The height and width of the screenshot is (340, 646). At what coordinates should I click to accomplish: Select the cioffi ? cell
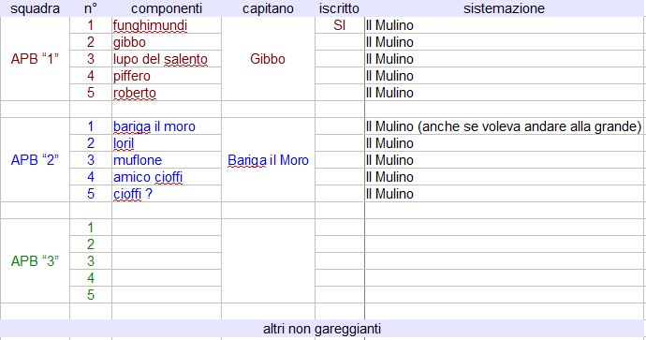pyautogui.click(x=167, y=194)
